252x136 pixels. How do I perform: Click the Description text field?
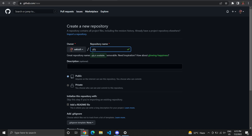[x=124, y=66]
